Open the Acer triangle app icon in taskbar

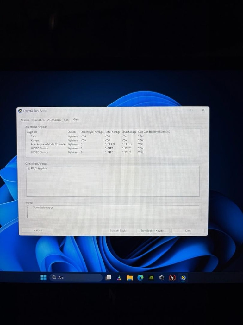pyautogui.click(x=119, y=278)
